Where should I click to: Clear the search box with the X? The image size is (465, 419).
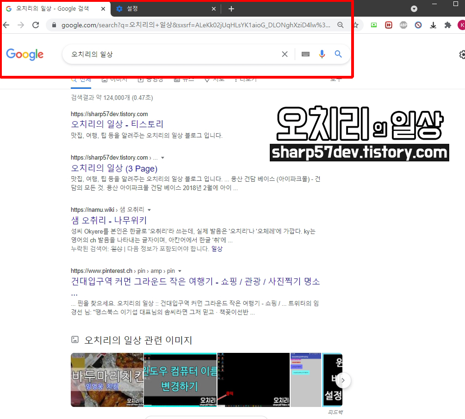pyautogui.click(x=285, y=54)
